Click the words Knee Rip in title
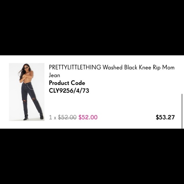 tap(150, 68)
